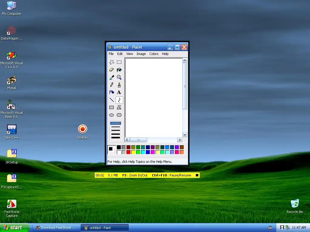This screenshot has width=310, height=232.
Task: Choose the second thinnest line width
Action: click(x=115, y=127)
